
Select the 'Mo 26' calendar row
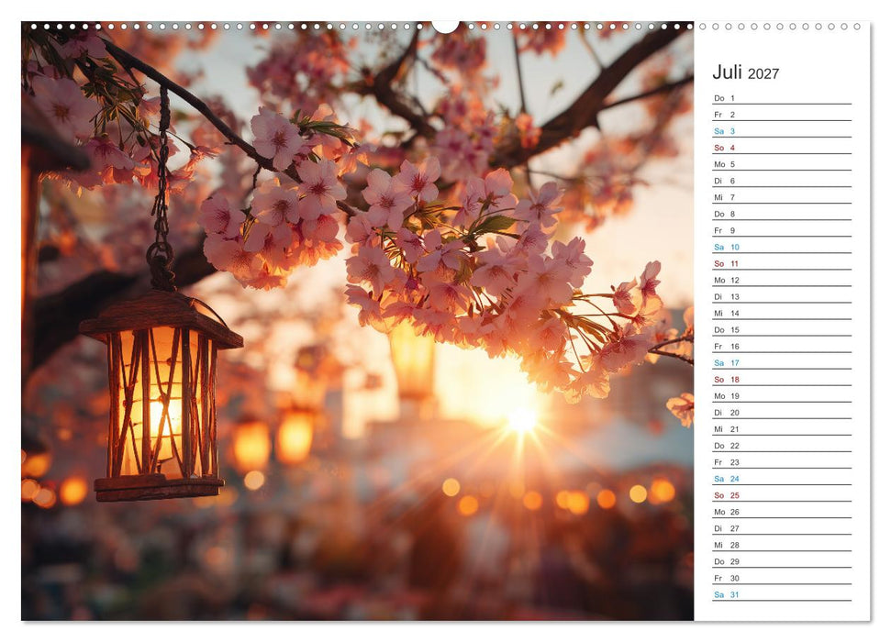(x=782, y=512)
